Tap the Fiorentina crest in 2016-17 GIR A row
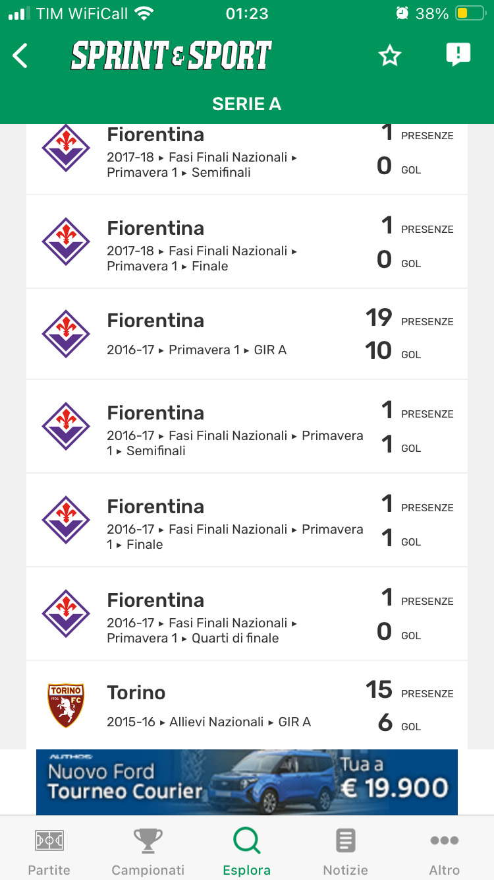Screen dimensions: 494x880 pos(66,334)
